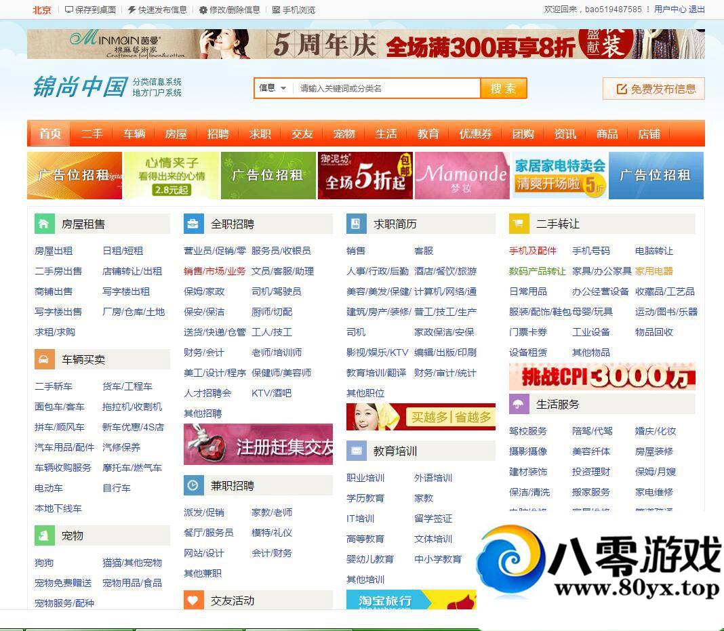Open the 首页 navigation tab
The height and width of the screenshot is (631, 724).
50,134
